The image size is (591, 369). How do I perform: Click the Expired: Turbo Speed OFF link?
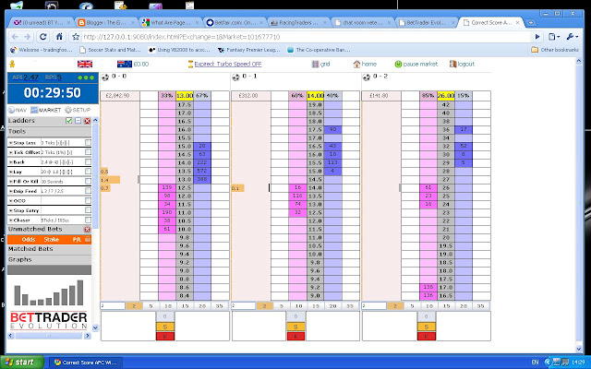pos(228,64)
